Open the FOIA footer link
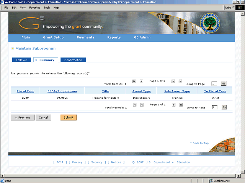This screenshot has height=183, width=245. click(x=60, y=162)
